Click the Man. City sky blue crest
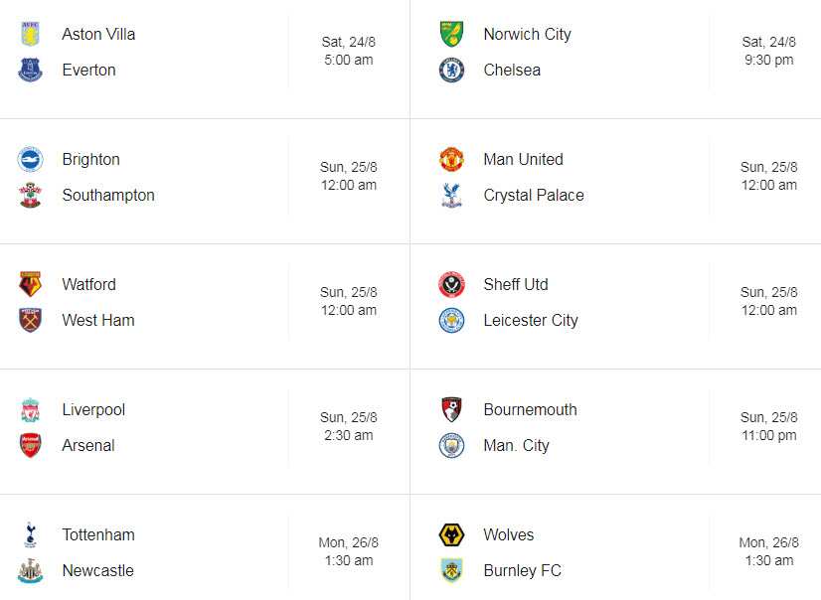821x600 pixels. click(450, 445)
